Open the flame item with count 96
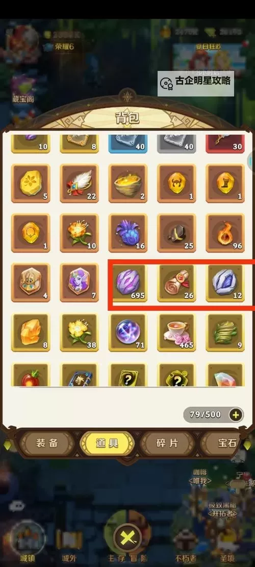 pyautogui.click(x=225, y=233)
